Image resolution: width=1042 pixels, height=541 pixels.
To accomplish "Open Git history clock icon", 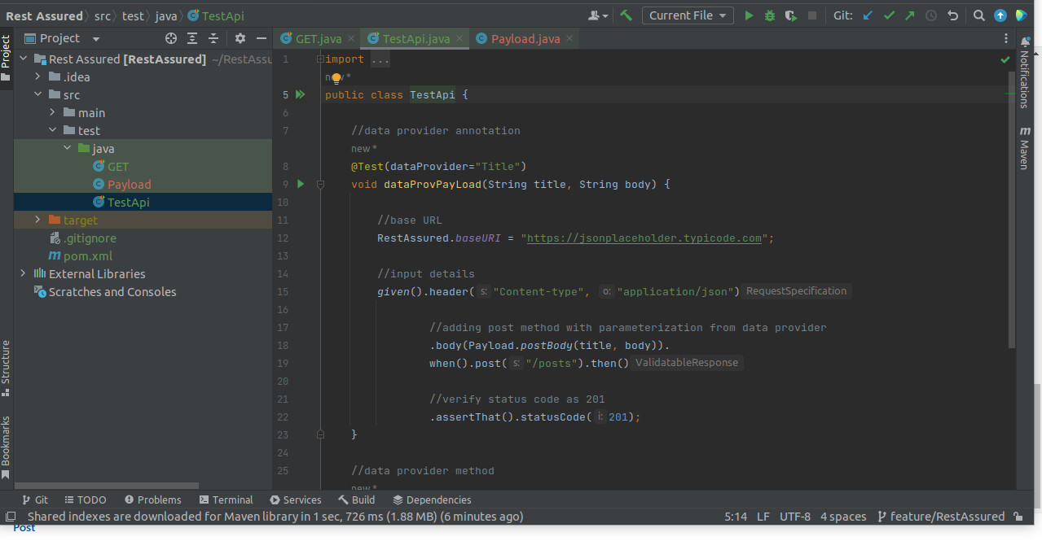I will [931, 15].
